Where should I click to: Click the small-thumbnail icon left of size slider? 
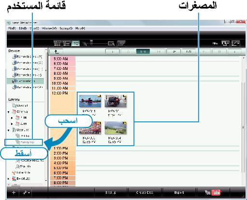click(x=84, y=44)
